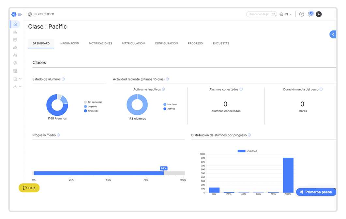Click info icon beside Duración media del curso

(321, 89)
